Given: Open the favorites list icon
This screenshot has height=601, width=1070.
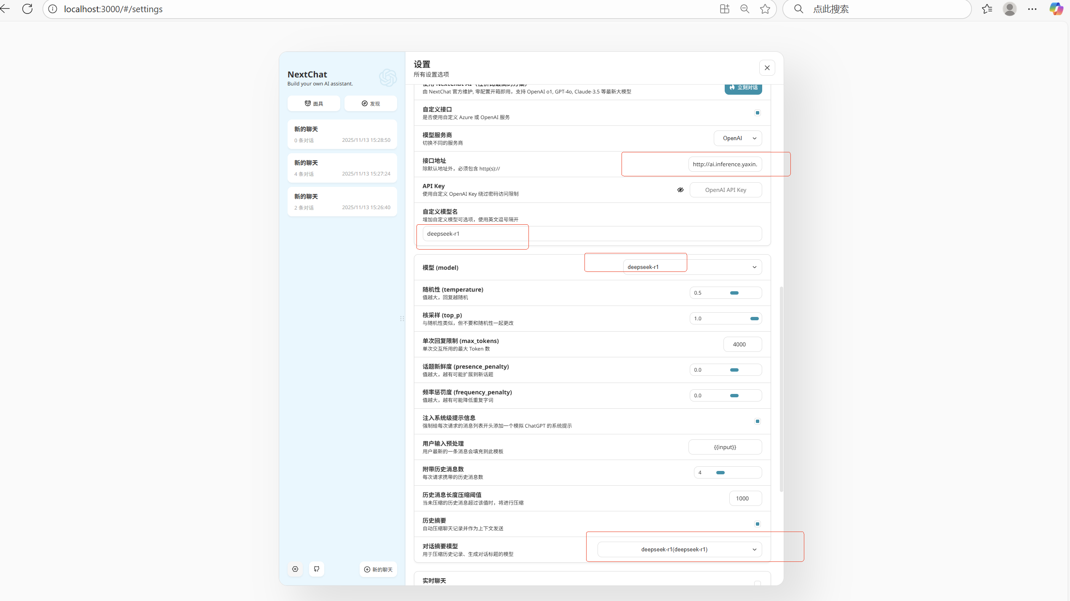Looking at the screenshot, I should (x=987, y=9).
